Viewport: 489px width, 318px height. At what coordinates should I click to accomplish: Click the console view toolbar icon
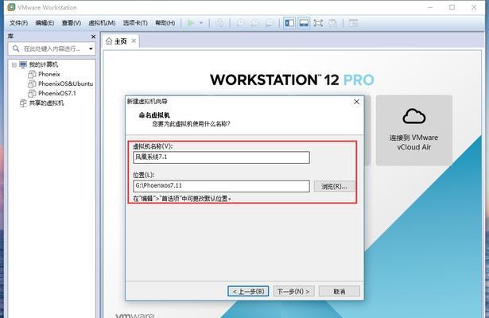353,23
